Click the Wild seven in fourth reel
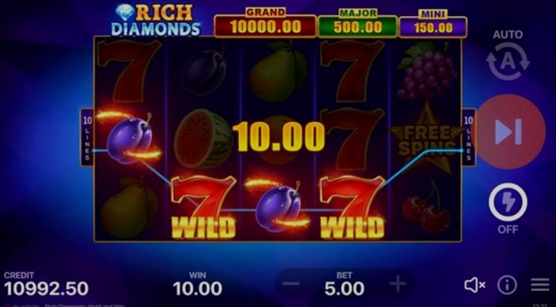Screen dimensions: 556x307 coord(352,208)
